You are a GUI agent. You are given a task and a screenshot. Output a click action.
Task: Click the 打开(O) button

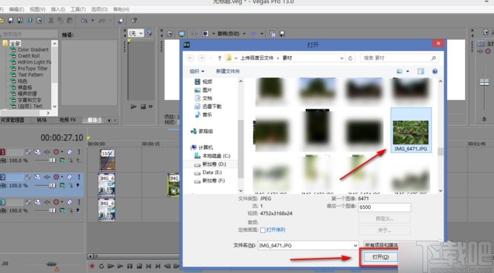380,257
